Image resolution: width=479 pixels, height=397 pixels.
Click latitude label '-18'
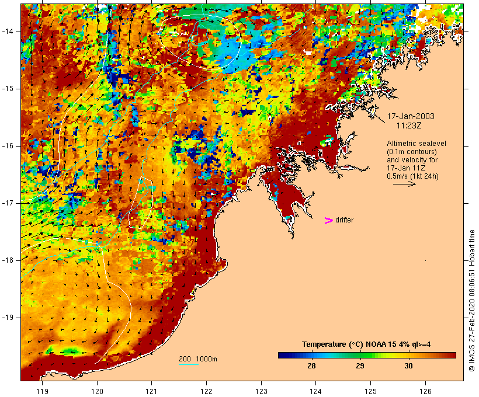[x=7, y=260]
